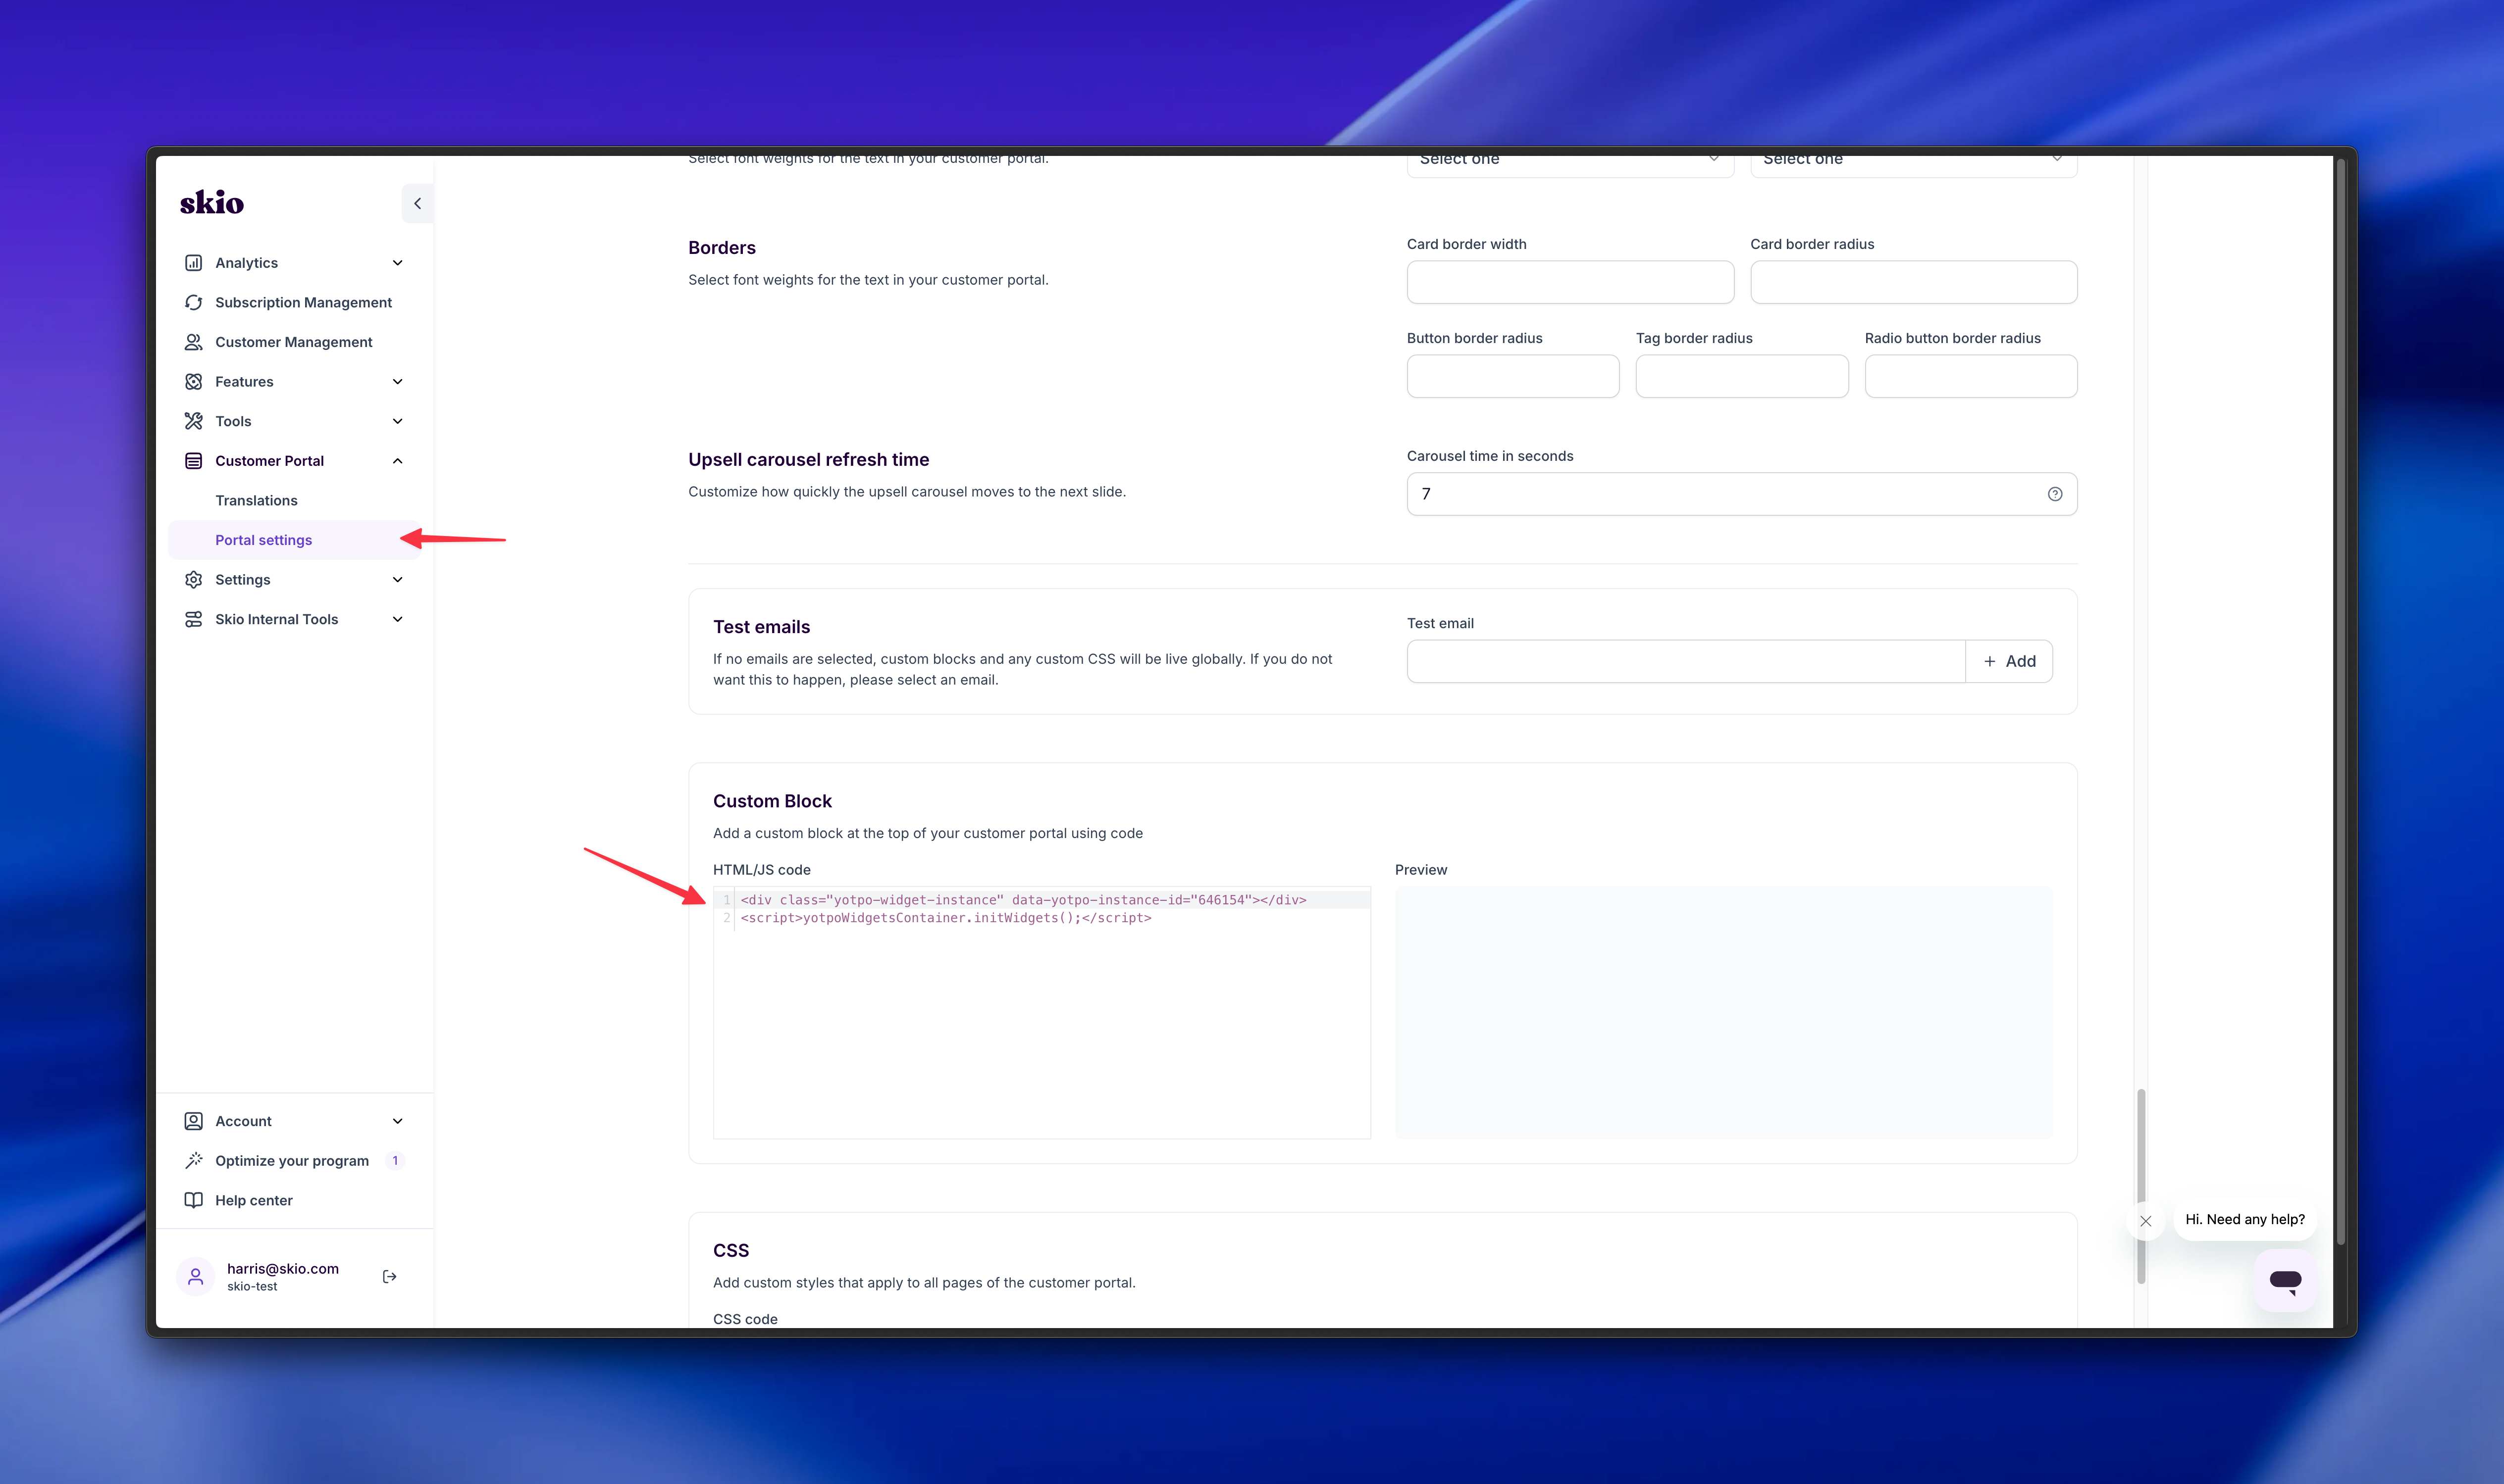The image size is (2504, 1484).
Task: Click the Customer Management people icon
Action: pos(193,342)
